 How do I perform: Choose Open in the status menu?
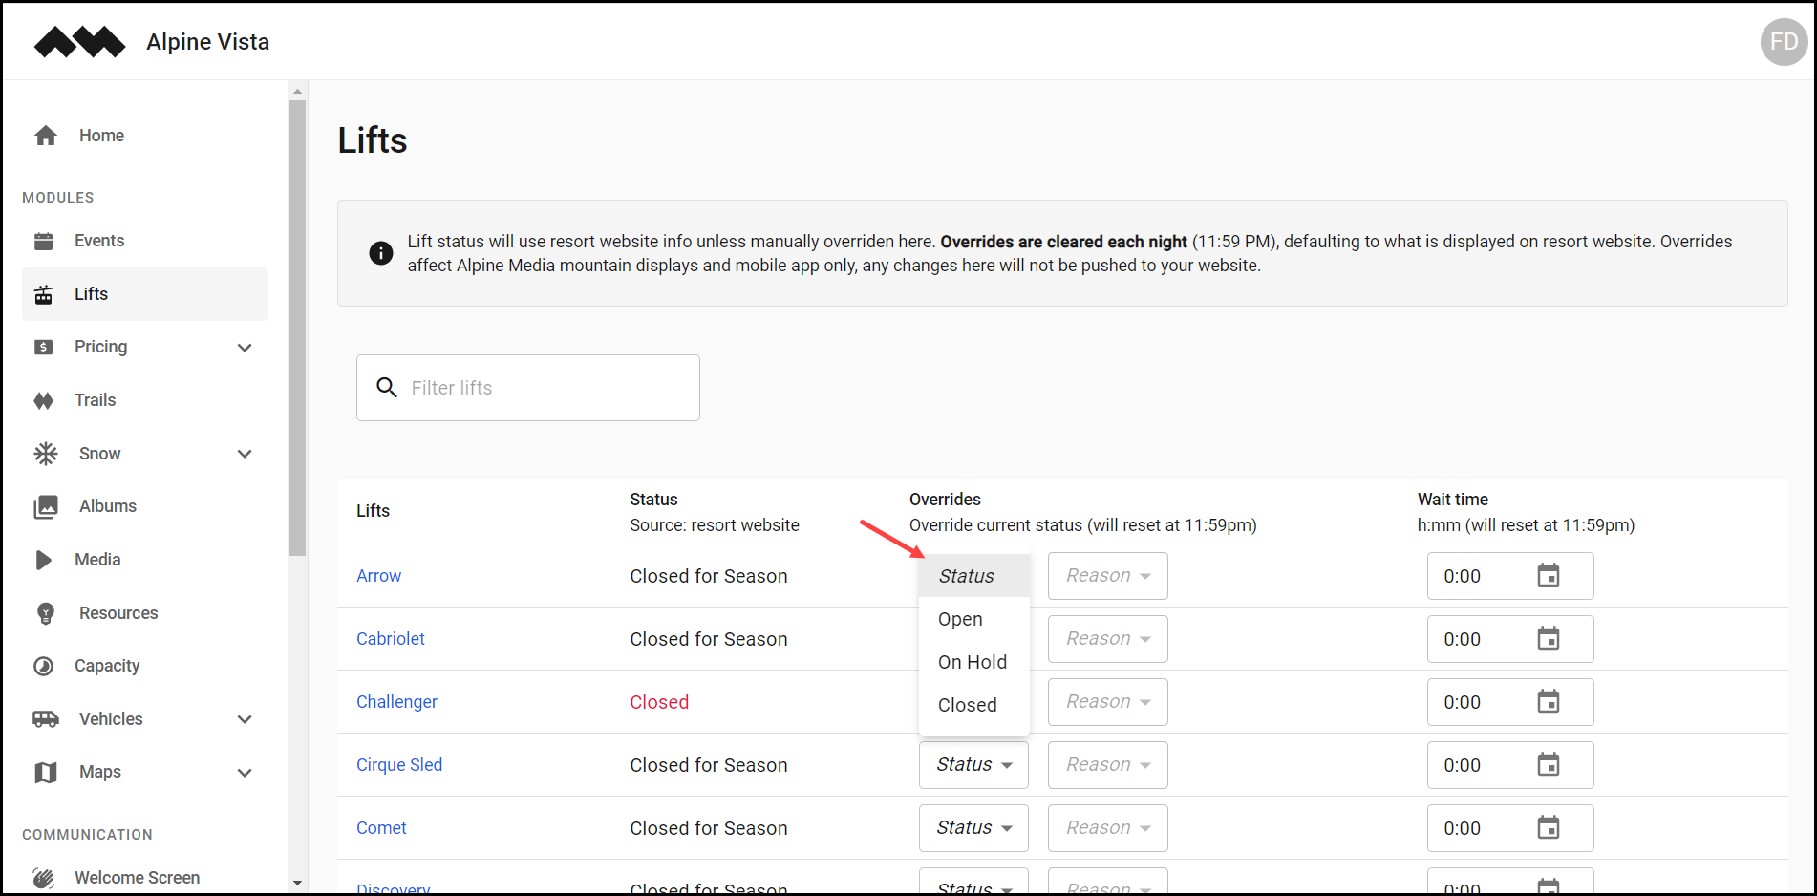click(960, 619)
